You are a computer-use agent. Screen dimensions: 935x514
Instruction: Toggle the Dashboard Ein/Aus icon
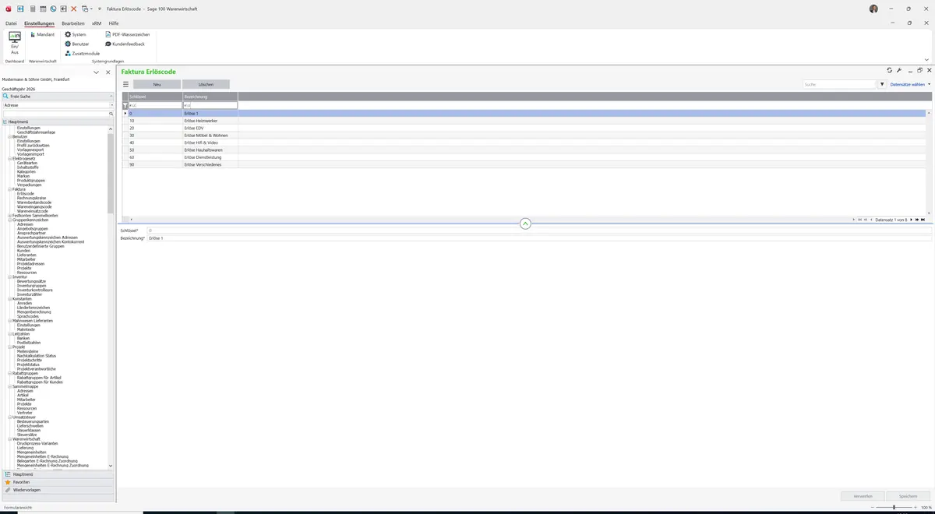15,43
